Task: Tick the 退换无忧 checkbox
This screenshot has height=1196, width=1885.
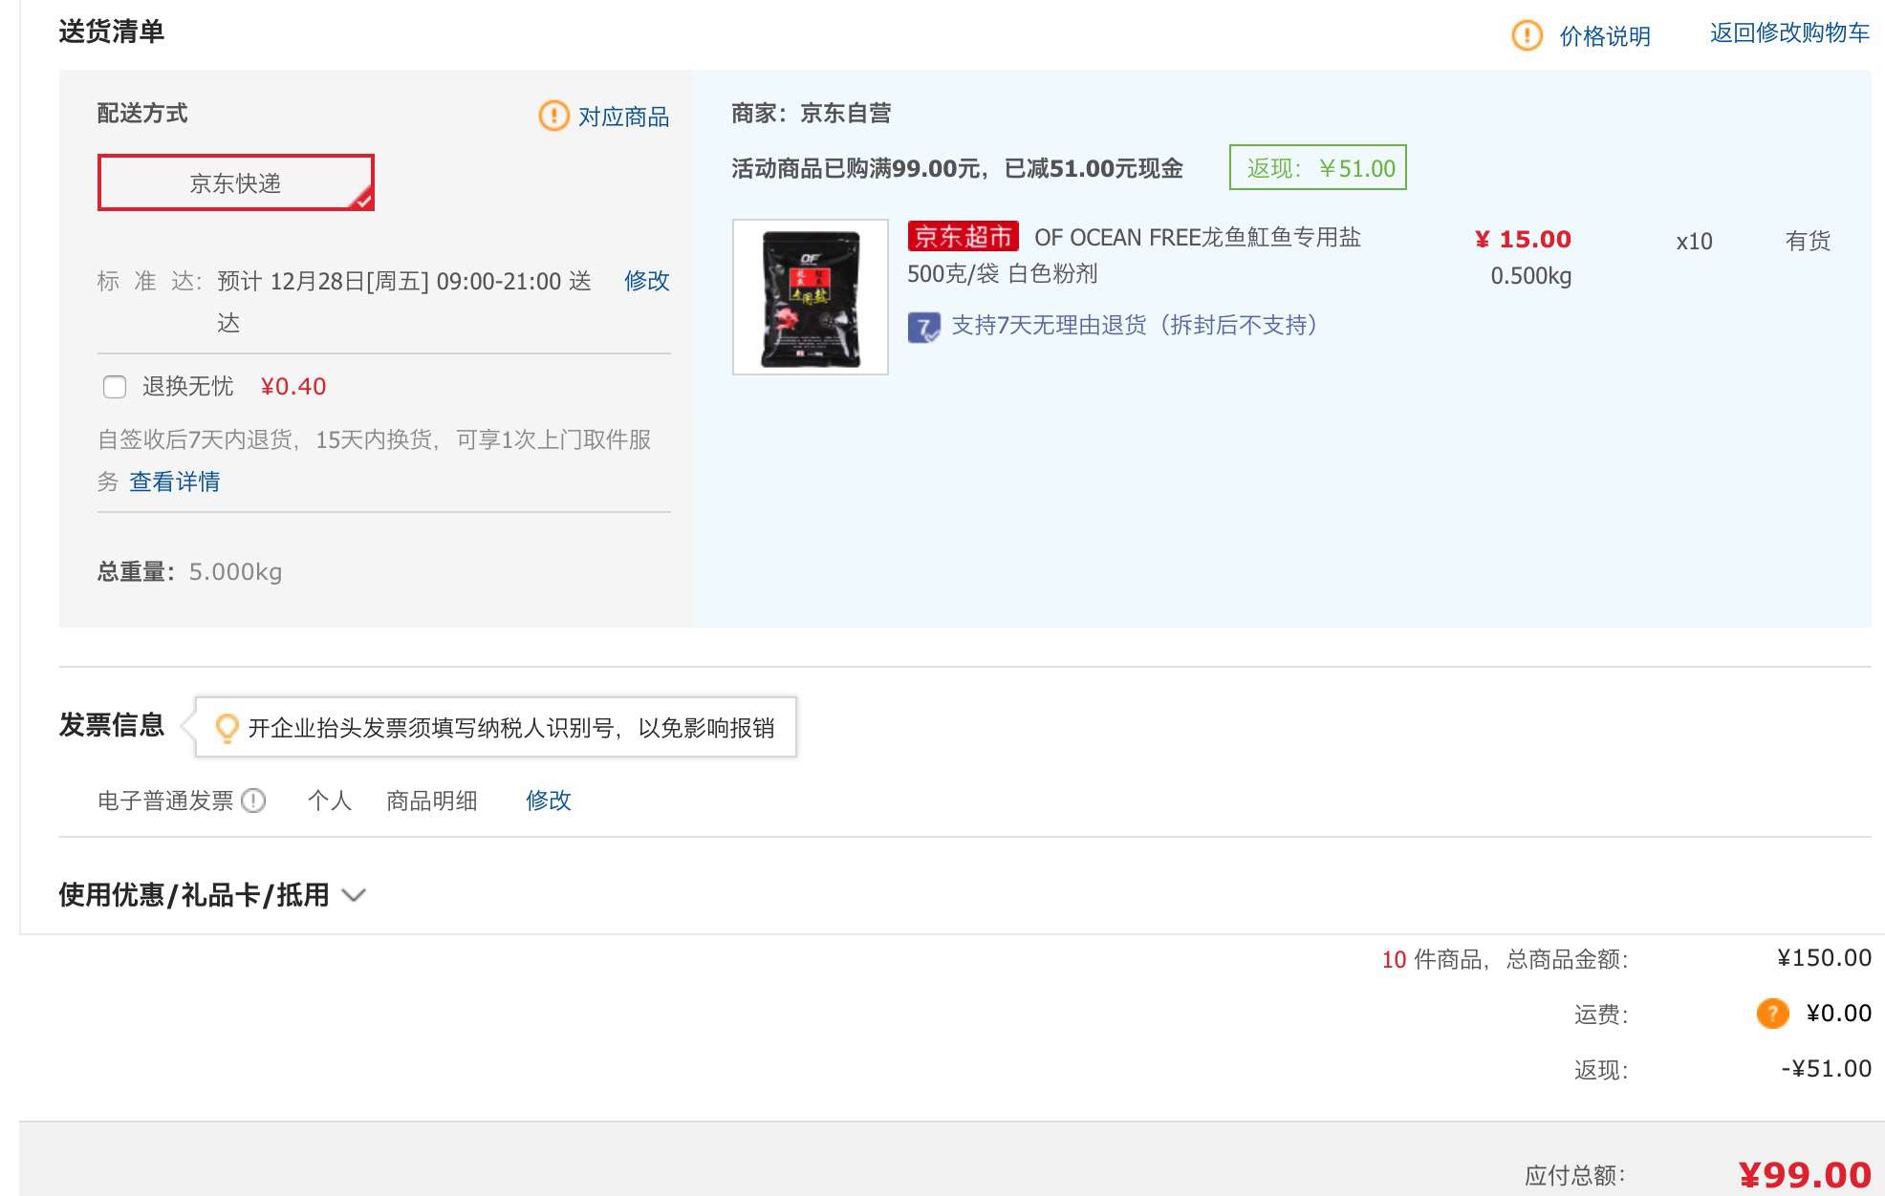Action: click(115, 387)
